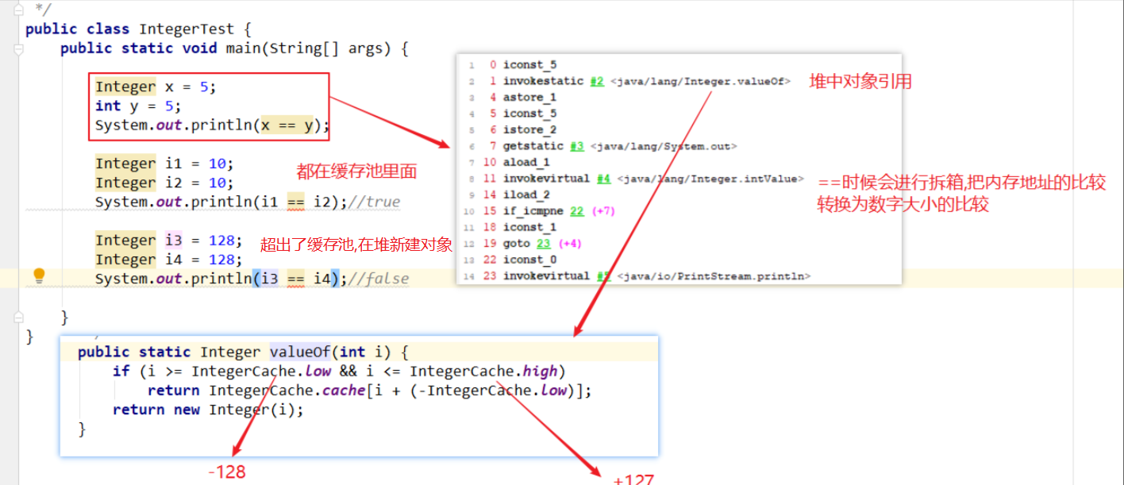Open the yellow lightbulb intention actions
Screen dimensions: 1124x485
[39, 275]
